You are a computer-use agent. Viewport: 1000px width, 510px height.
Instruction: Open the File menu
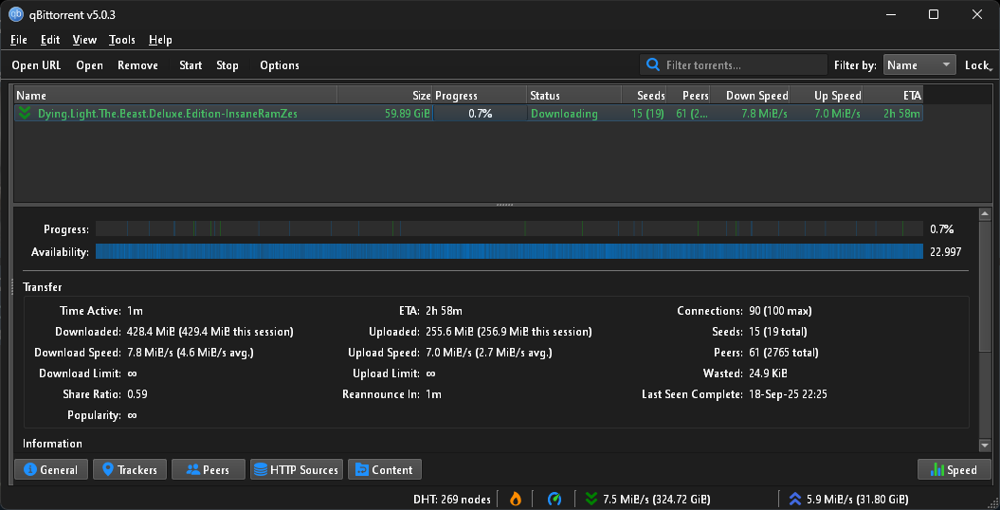pyautogui.click(x=19, y=40)
